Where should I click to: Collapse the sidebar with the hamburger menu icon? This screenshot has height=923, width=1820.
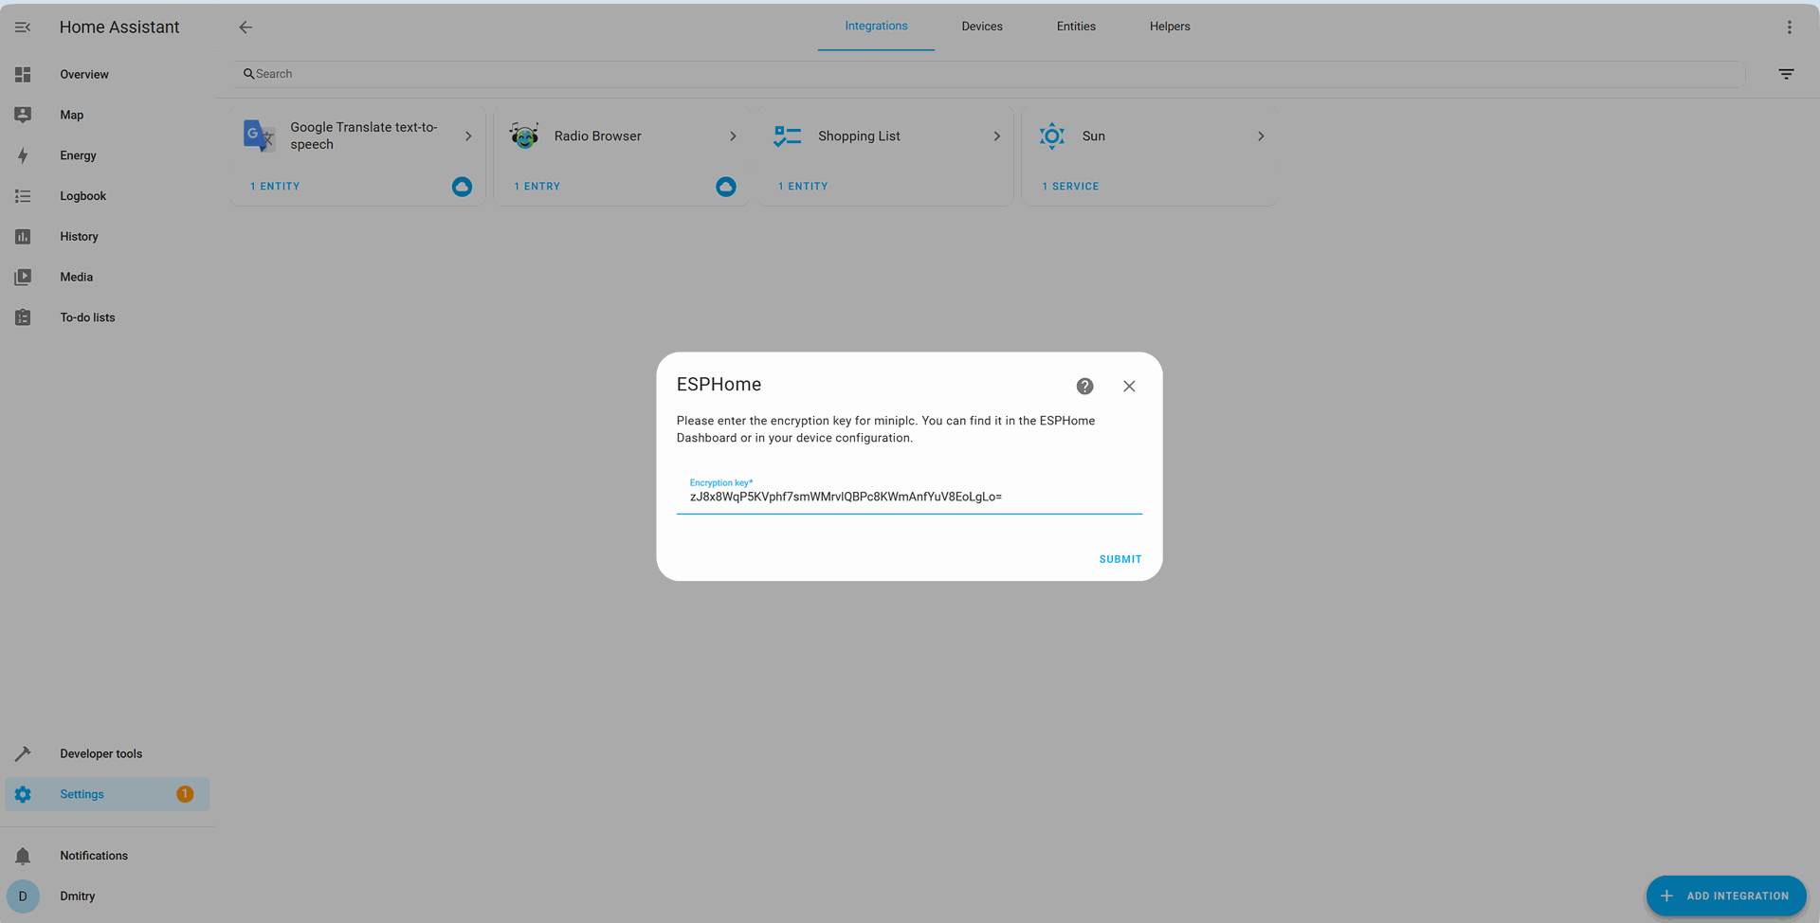coord(23,27)
